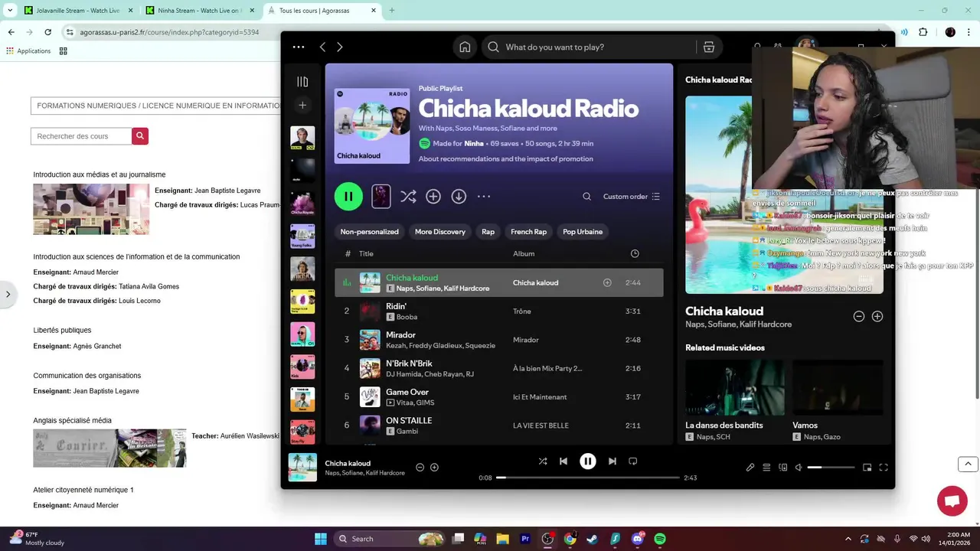
Task: Click the Title column header
Action: 366,253
